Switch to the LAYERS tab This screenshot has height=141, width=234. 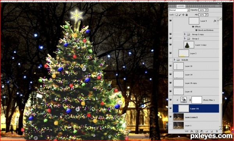(x=181, y=6)
